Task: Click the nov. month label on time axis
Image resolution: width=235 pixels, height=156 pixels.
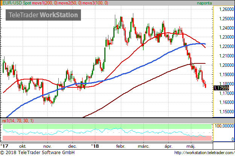Action: pos(47,146)
